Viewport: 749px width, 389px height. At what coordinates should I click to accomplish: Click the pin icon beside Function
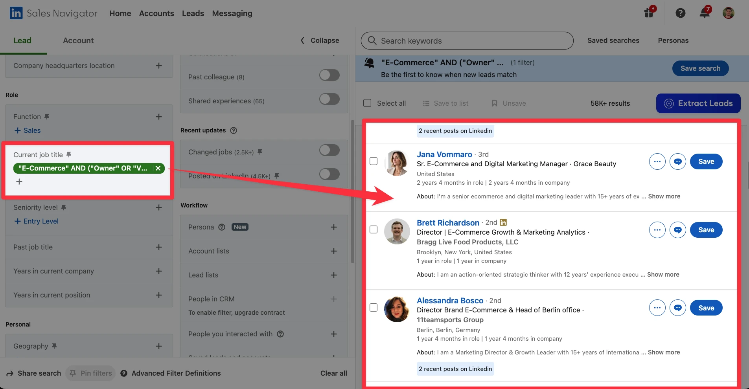click(x=47, y=117)
